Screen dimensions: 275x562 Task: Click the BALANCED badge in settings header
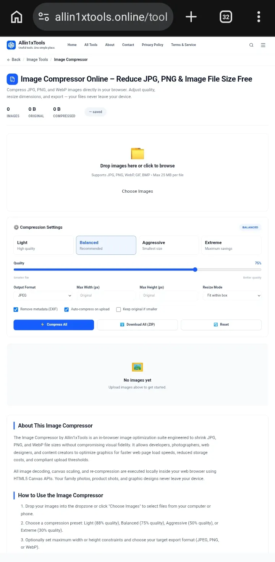tap(250, 228)
